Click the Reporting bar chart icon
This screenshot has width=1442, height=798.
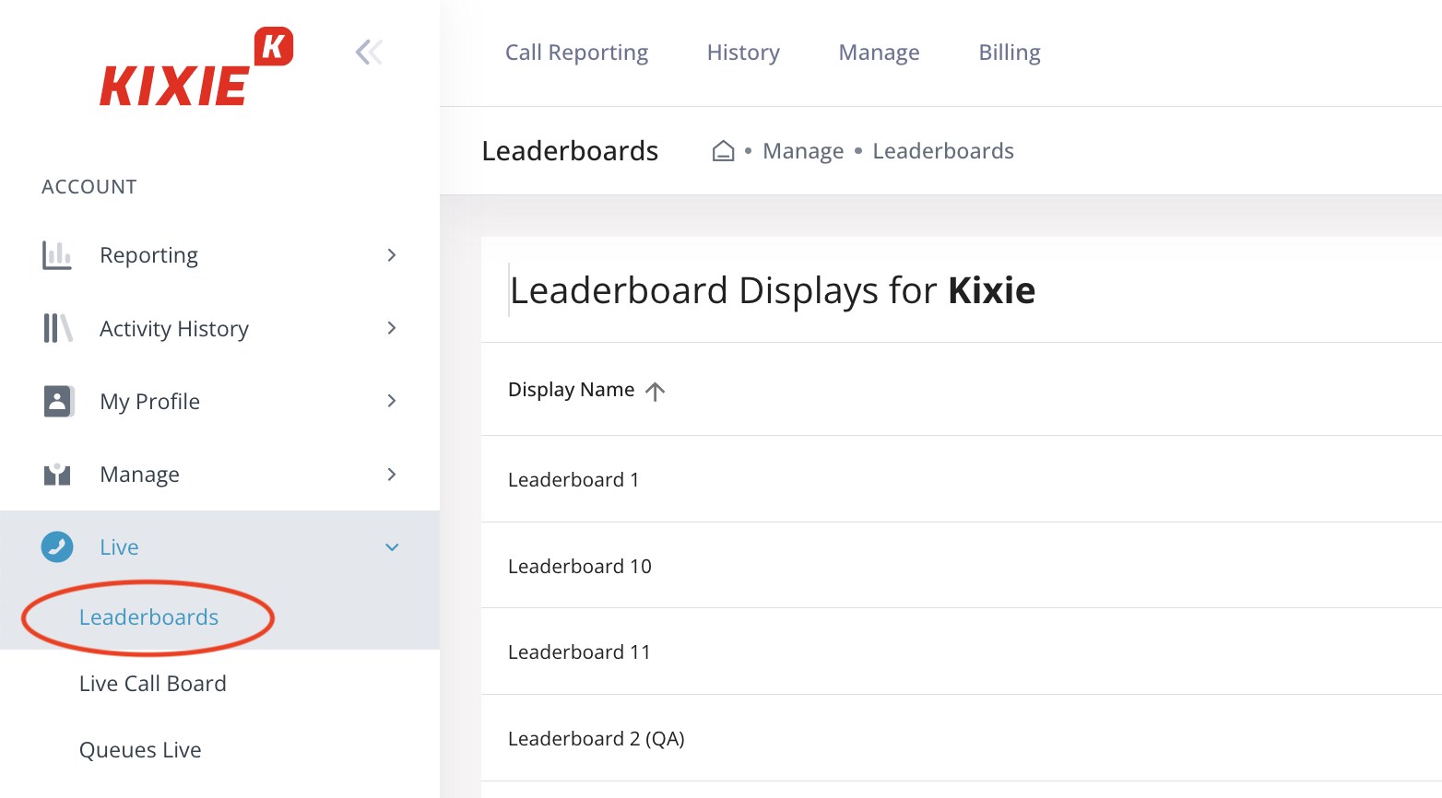pyautogui.click(x=57, y=255)
